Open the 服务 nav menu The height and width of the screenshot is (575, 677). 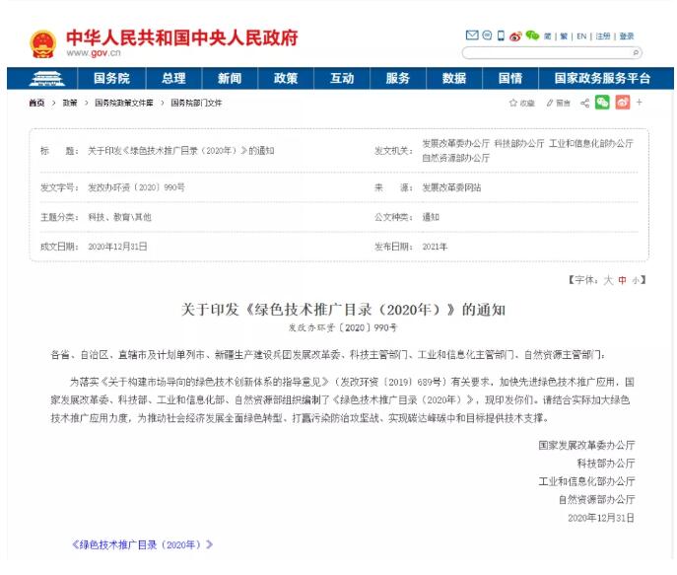click(398, 78)
